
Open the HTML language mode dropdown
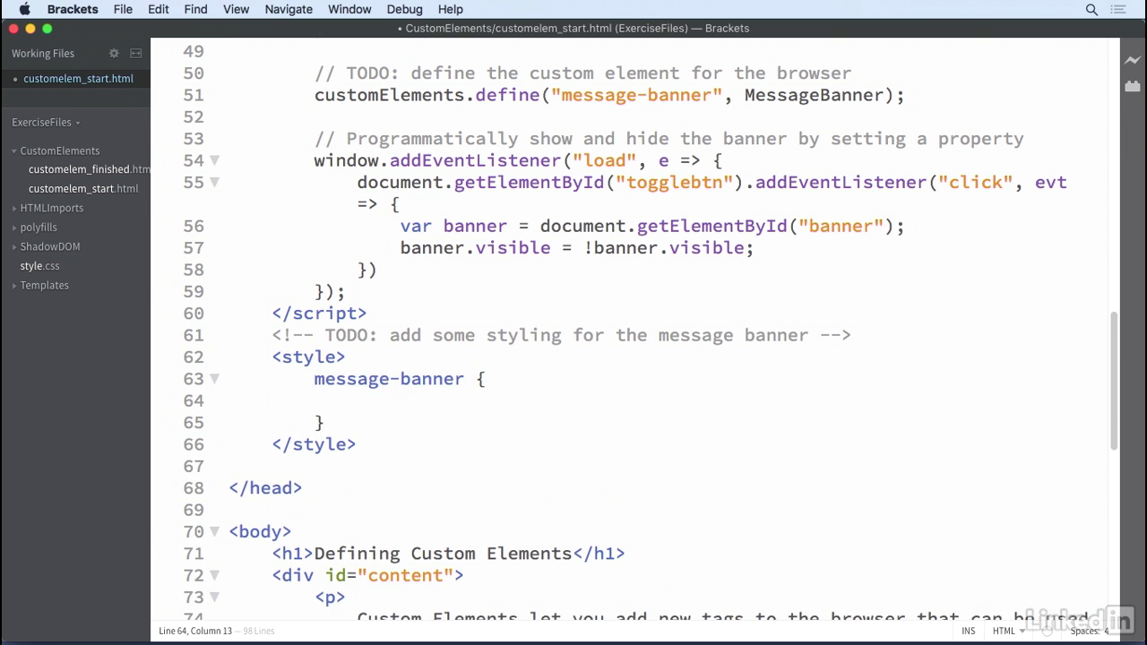click(x=1008, y=631)
